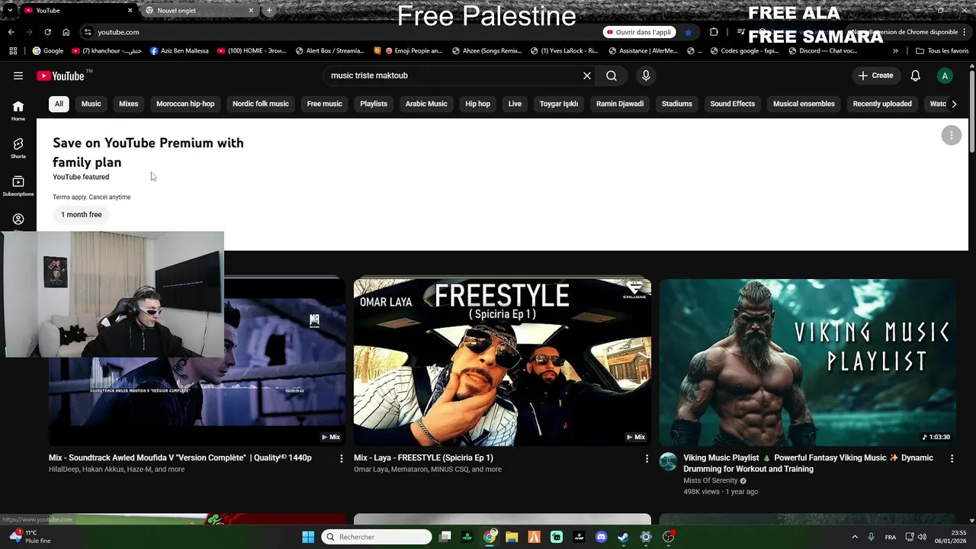Select the Playlists chip
The height and width of the screenshot is (549, 976).
(x=374, y=104)
